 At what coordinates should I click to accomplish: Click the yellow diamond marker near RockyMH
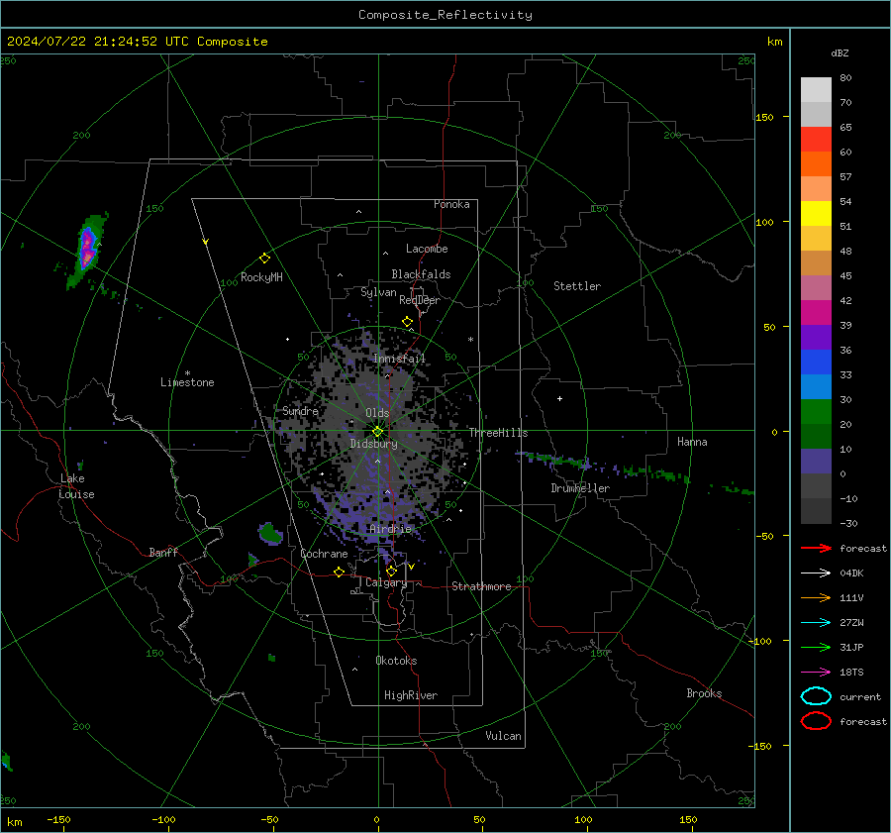[264, 259]
